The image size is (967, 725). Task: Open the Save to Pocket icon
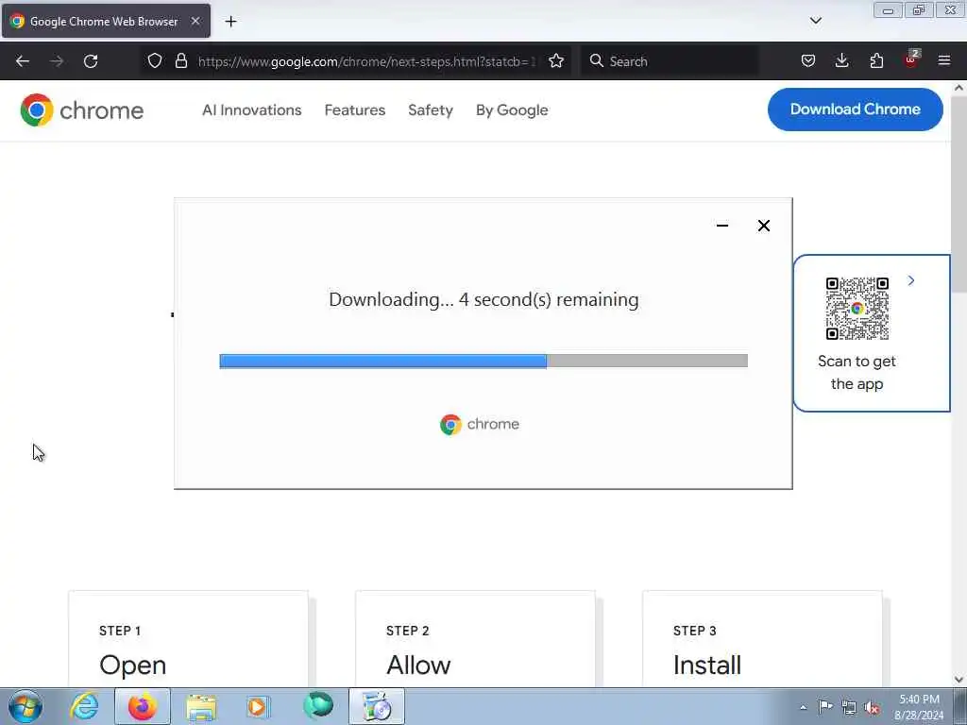[808, 61]
